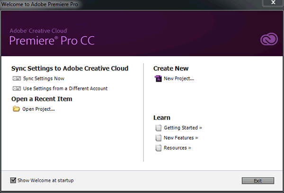Click the Open a Recent Item heading

click(42, 99)
